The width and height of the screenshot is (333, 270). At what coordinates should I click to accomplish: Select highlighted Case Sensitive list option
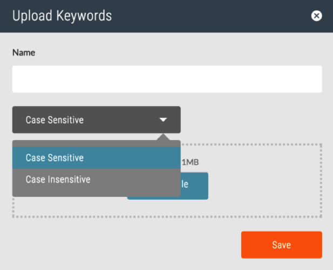click(x=97, y=157)
